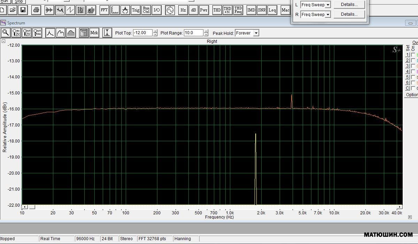Click the Open file folder icon
This screenshot has width=418, height=244.
[x=13, y=10]
